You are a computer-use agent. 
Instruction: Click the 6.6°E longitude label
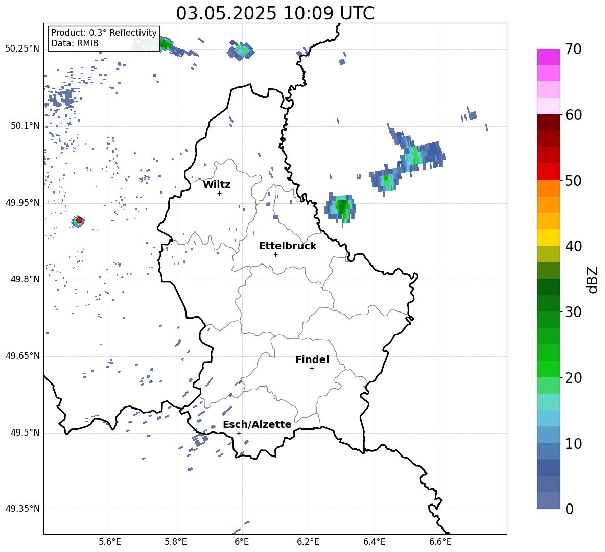point(440,542)
